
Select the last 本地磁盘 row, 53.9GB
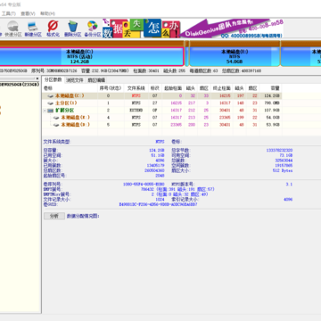point(162,125)
